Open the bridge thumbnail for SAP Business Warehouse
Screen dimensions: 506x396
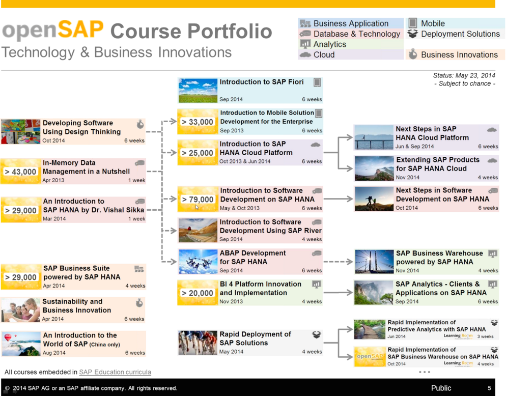click(374, 262)
